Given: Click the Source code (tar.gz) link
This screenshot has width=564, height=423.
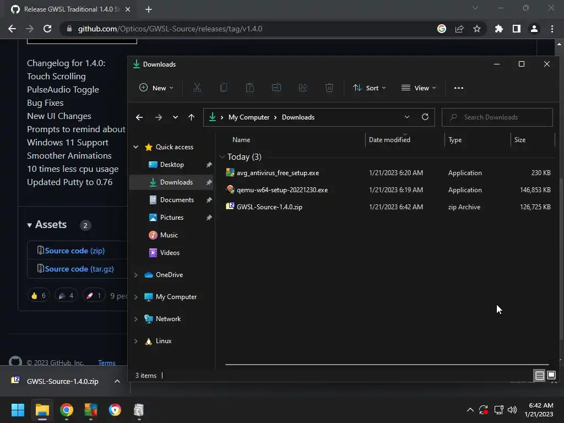Looking at the screenshot, I should [x=79, y=269].
